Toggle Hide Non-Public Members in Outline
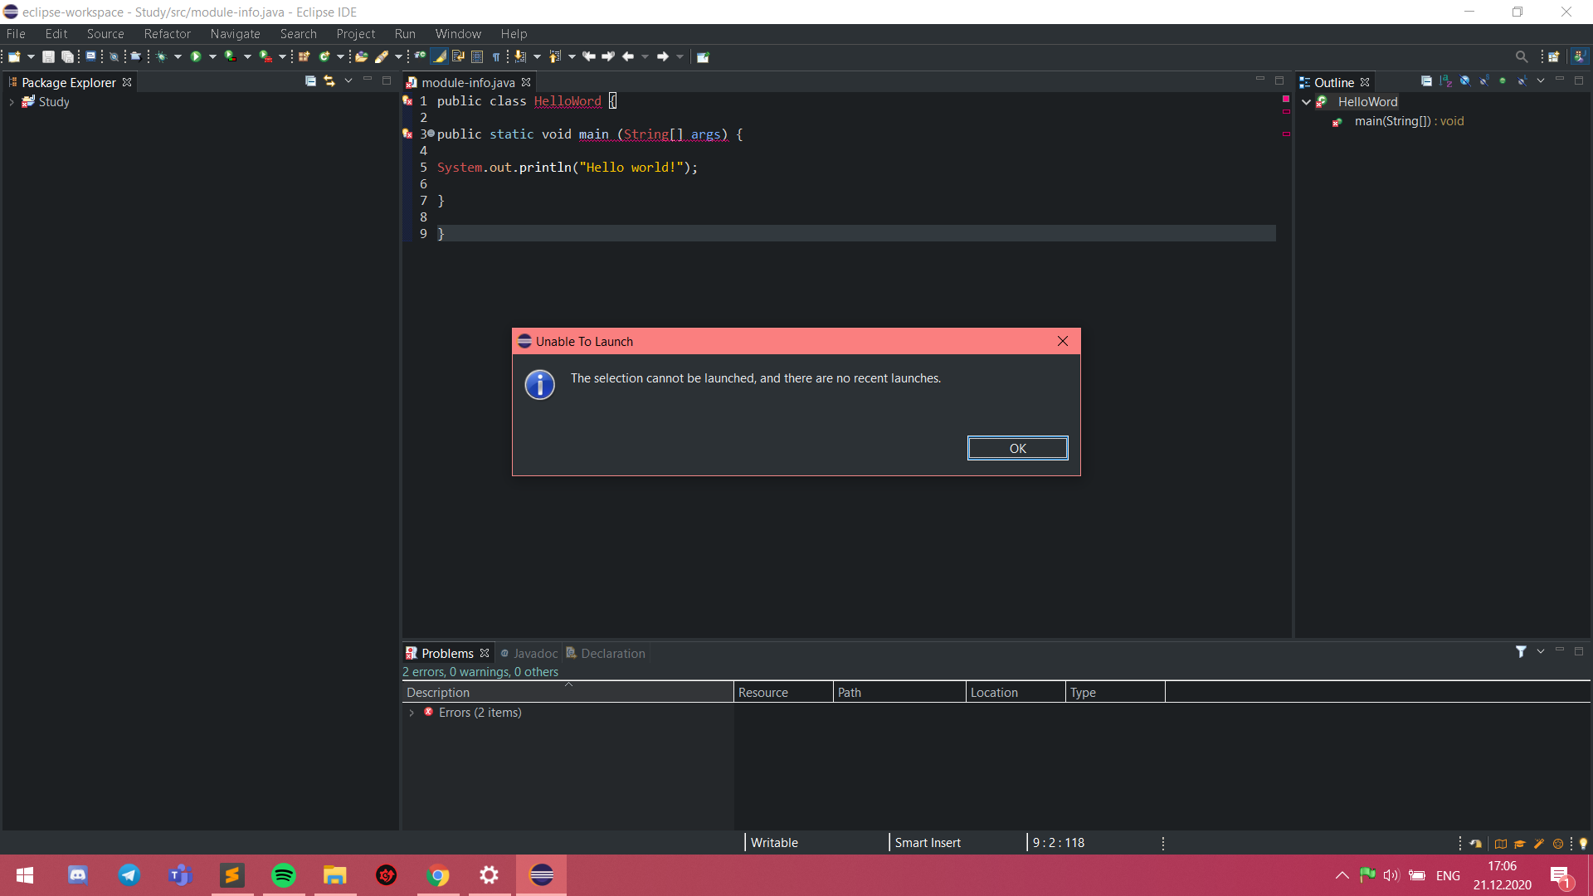1593x896 pixels. coord(1503,81)
